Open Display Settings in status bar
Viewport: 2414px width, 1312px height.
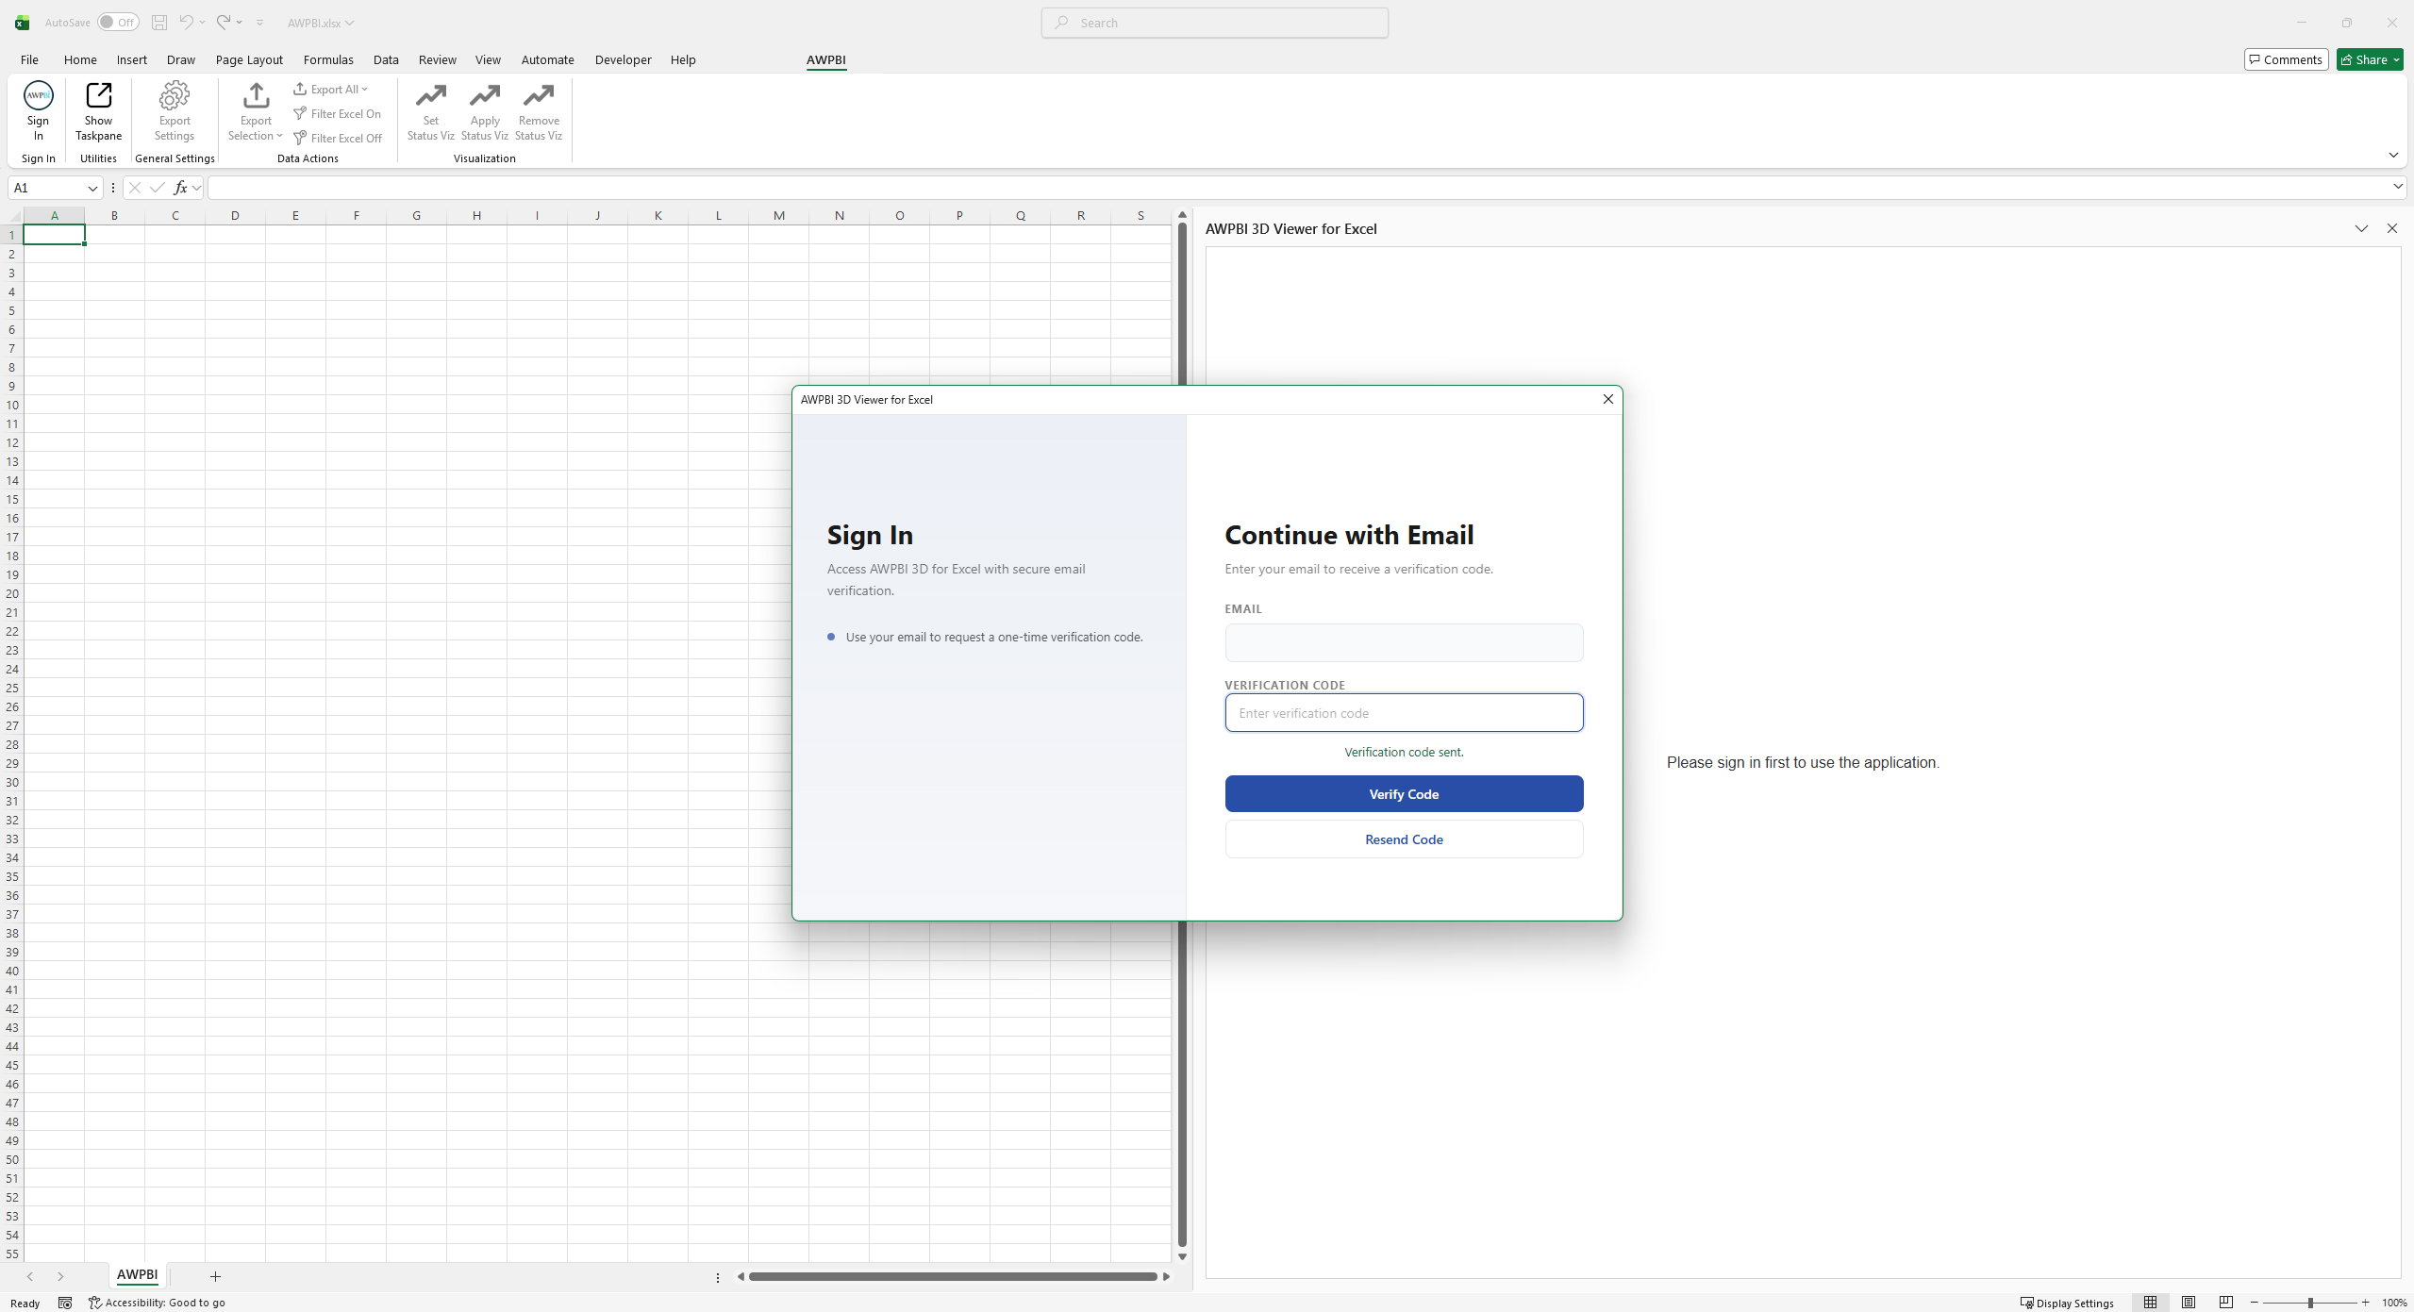2067,1303
